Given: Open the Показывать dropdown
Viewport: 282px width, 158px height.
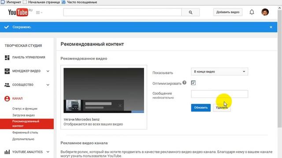Looking at the screenshot, I should click(x=219, y=72).
